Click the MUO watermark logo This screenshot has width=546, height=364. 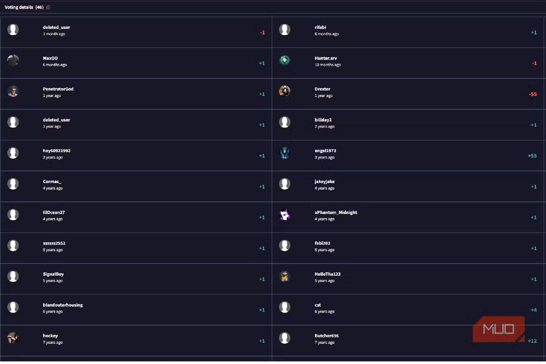499,329
